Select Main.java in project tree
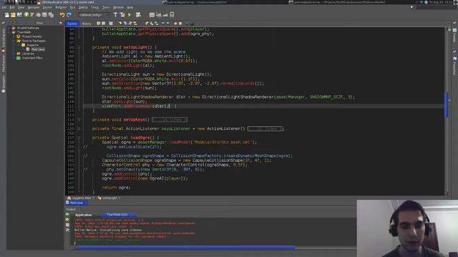 pyautogui.click(x=38, y=49)
